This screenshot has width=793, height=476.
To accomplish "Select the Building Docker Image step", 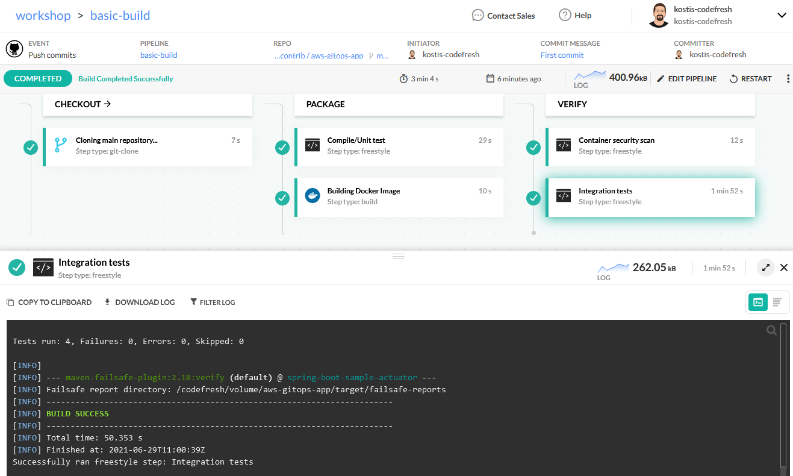I will click(x=399, y=197).
